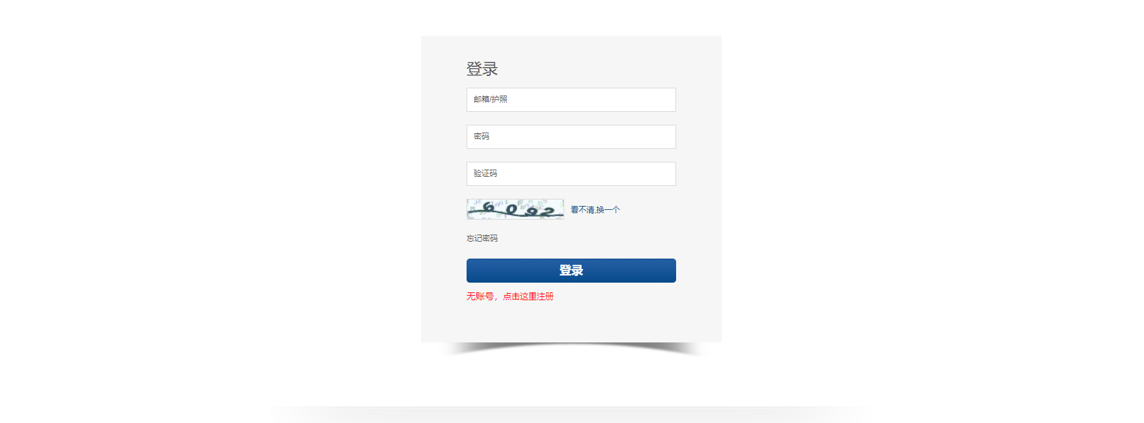Image resolution: width=1144 pixels, height=423 pixels.
Task: Click the 邮箱/护照 input field
Action: click(x=571, y=99)
